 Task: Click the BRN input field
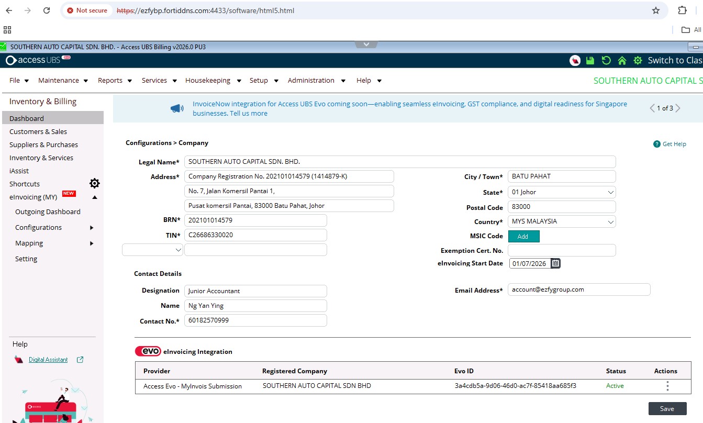tap(255, 220)
